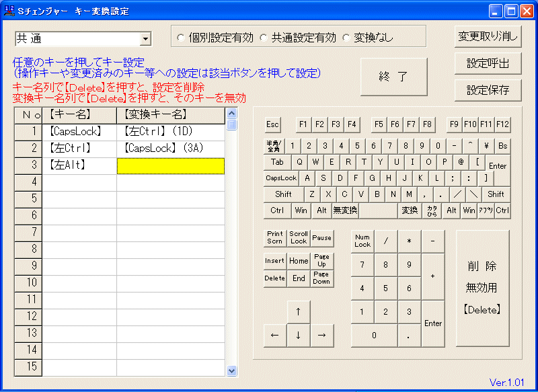
Task: Click the @ key on the virtual keyboard
Action: [461, 162]
